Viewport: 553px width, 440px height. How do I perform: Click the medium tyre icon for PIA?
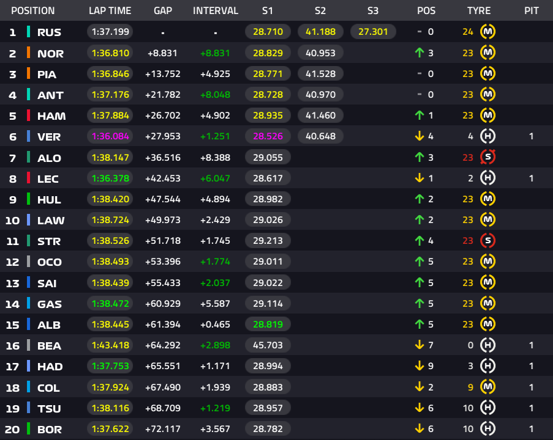coord(487,73)
